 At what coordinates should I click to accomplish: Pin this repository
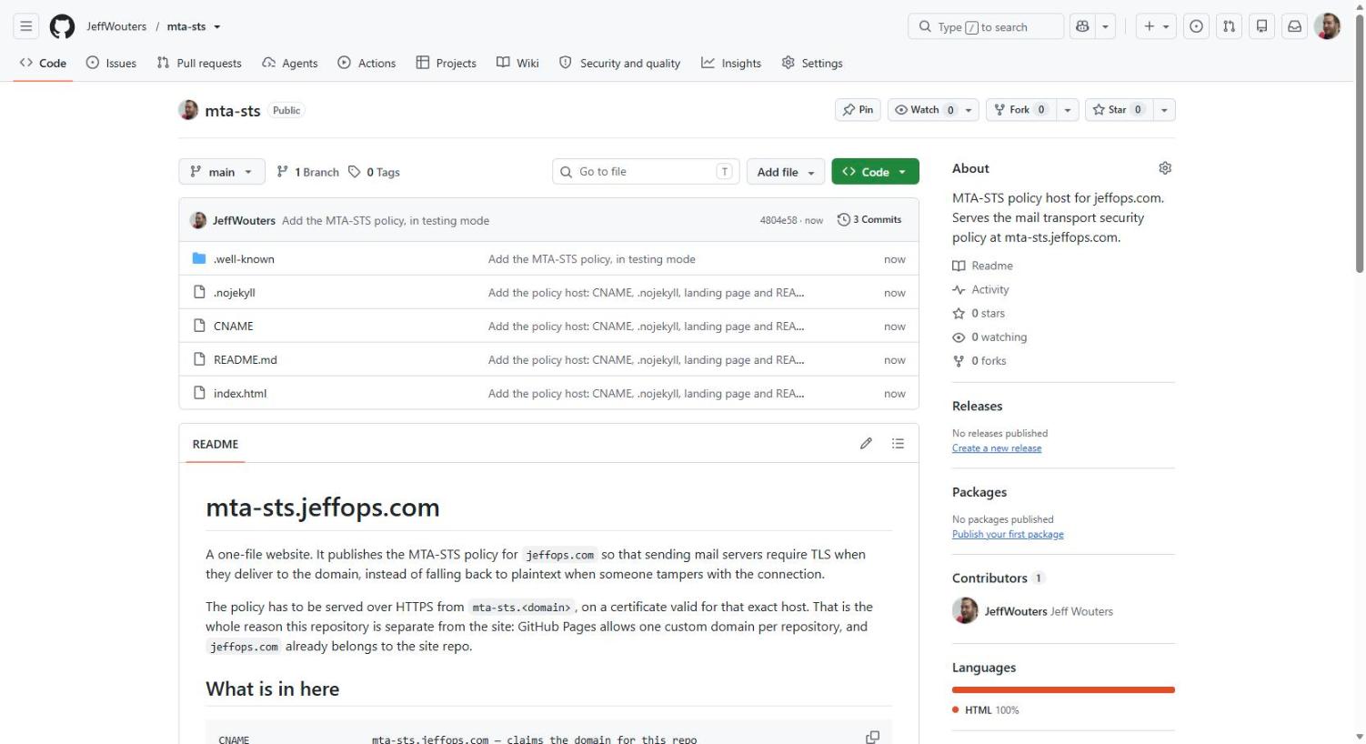[858, 110]
